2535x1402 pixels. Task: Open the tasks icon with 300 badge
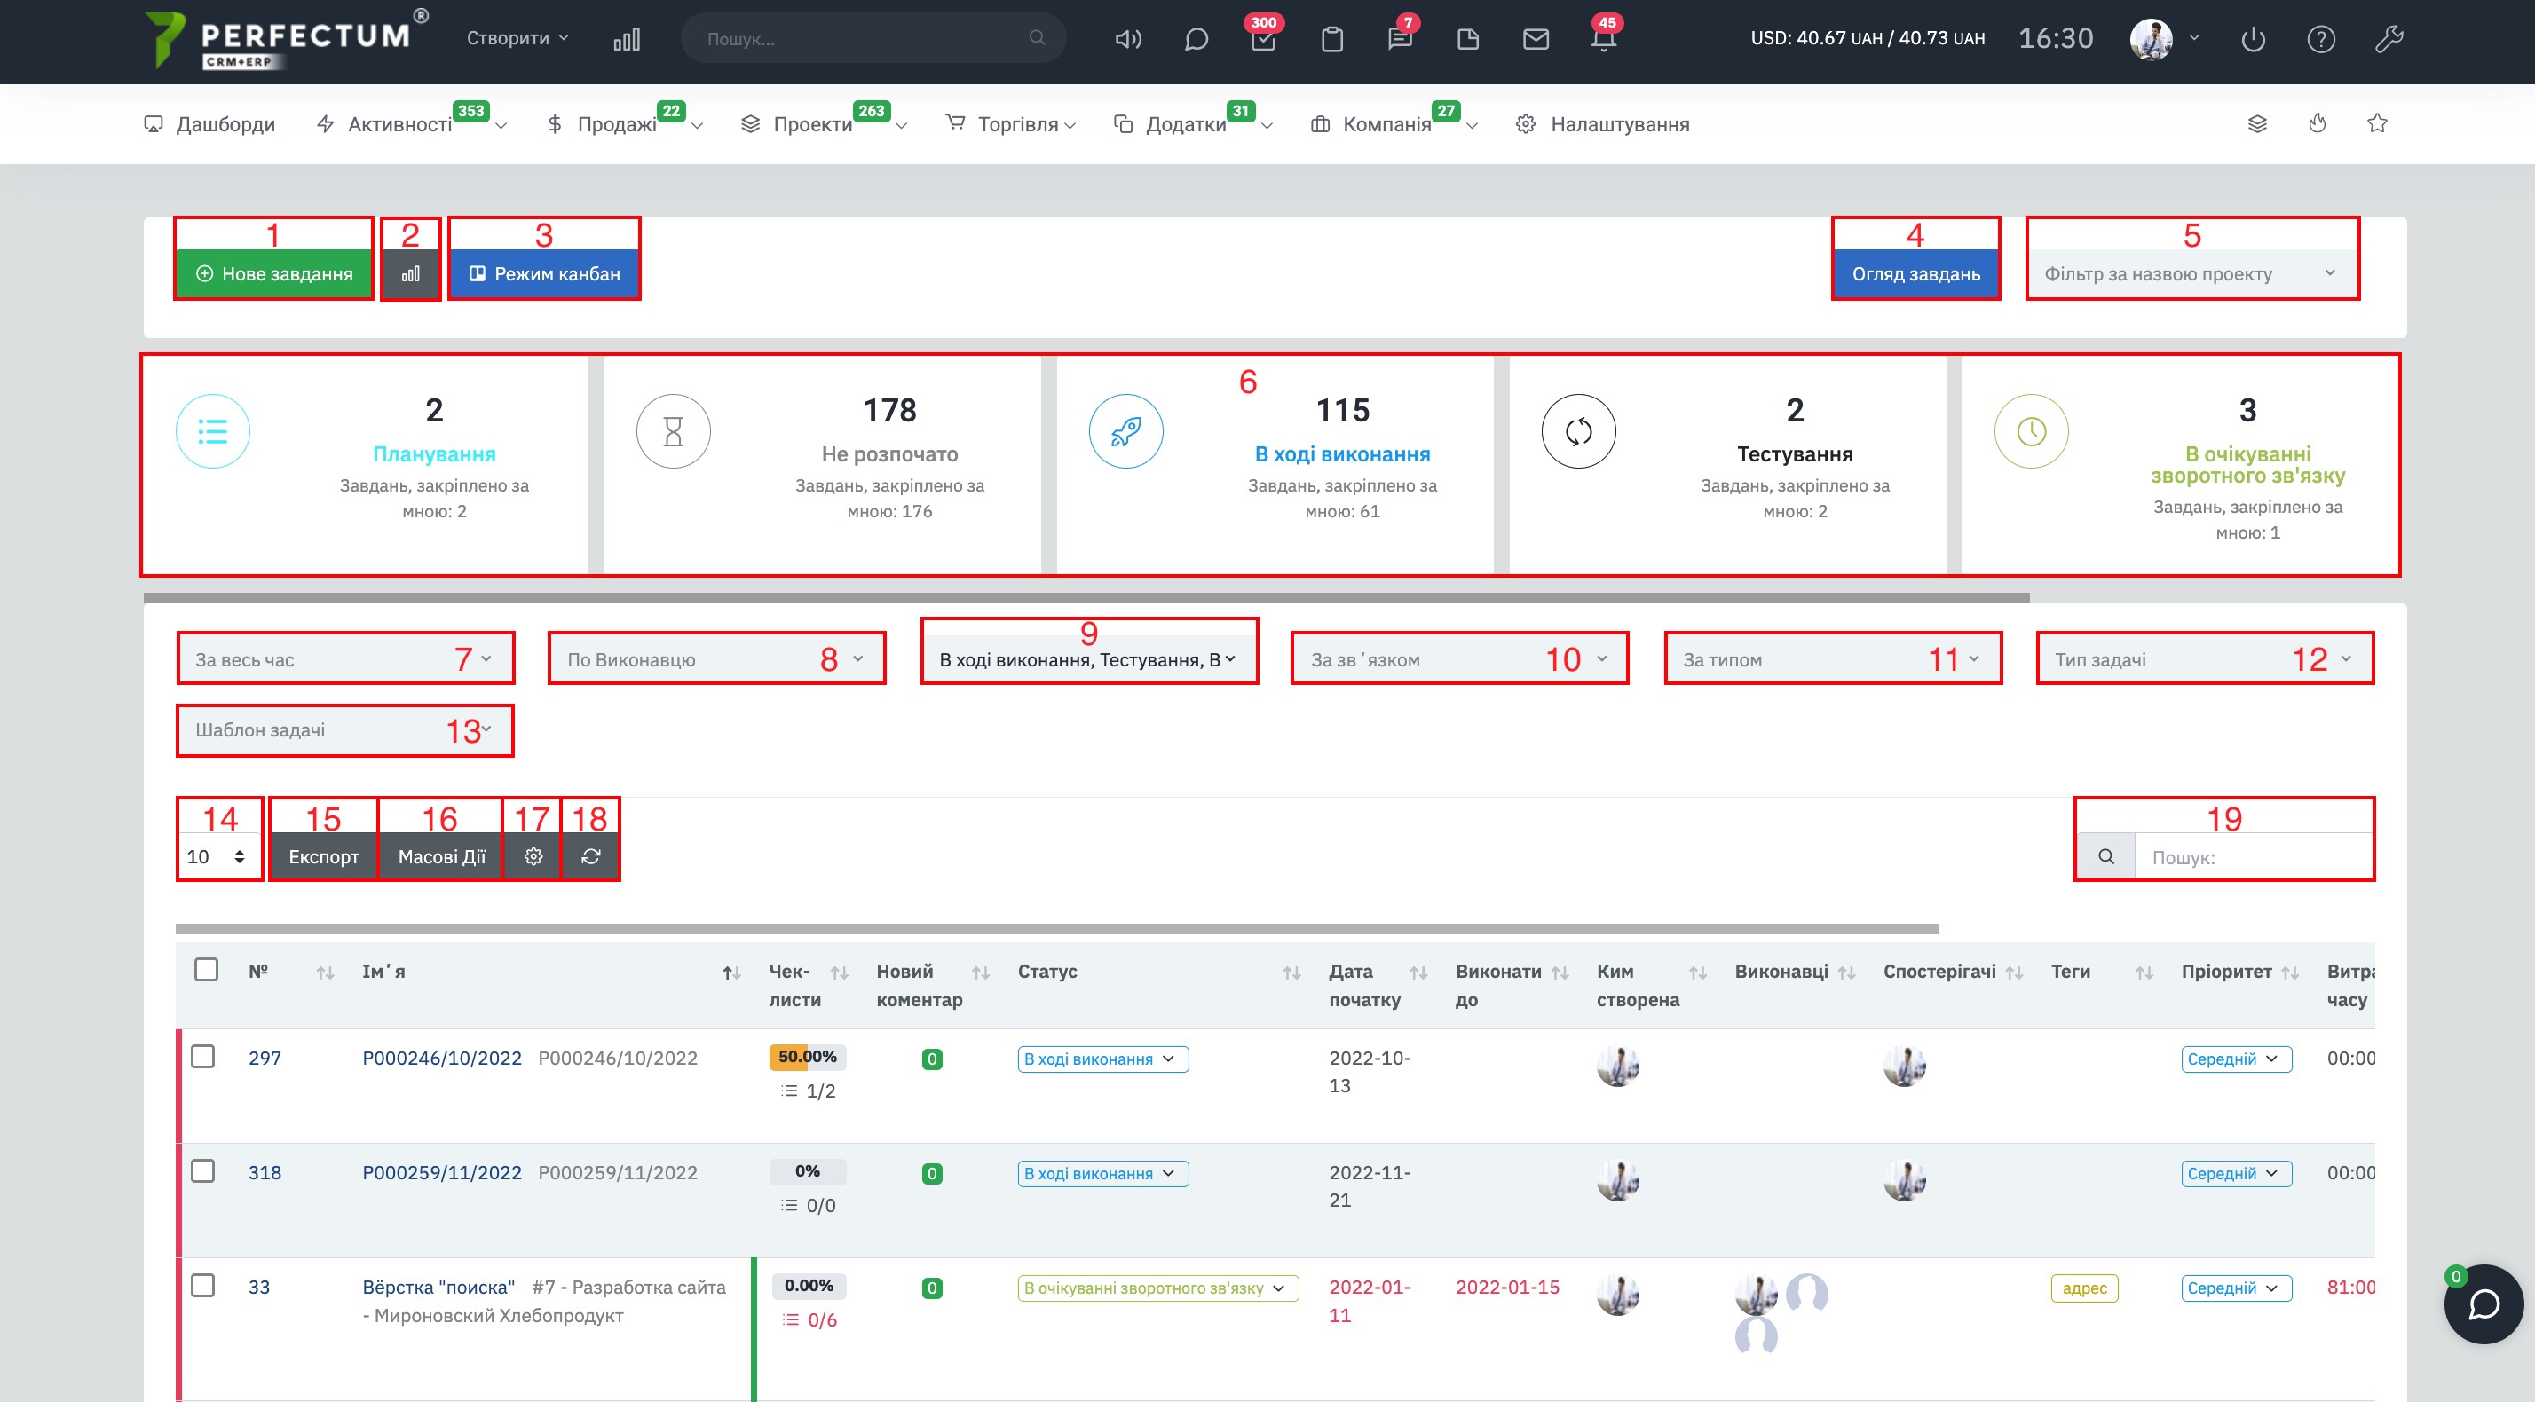[1262, 39]
